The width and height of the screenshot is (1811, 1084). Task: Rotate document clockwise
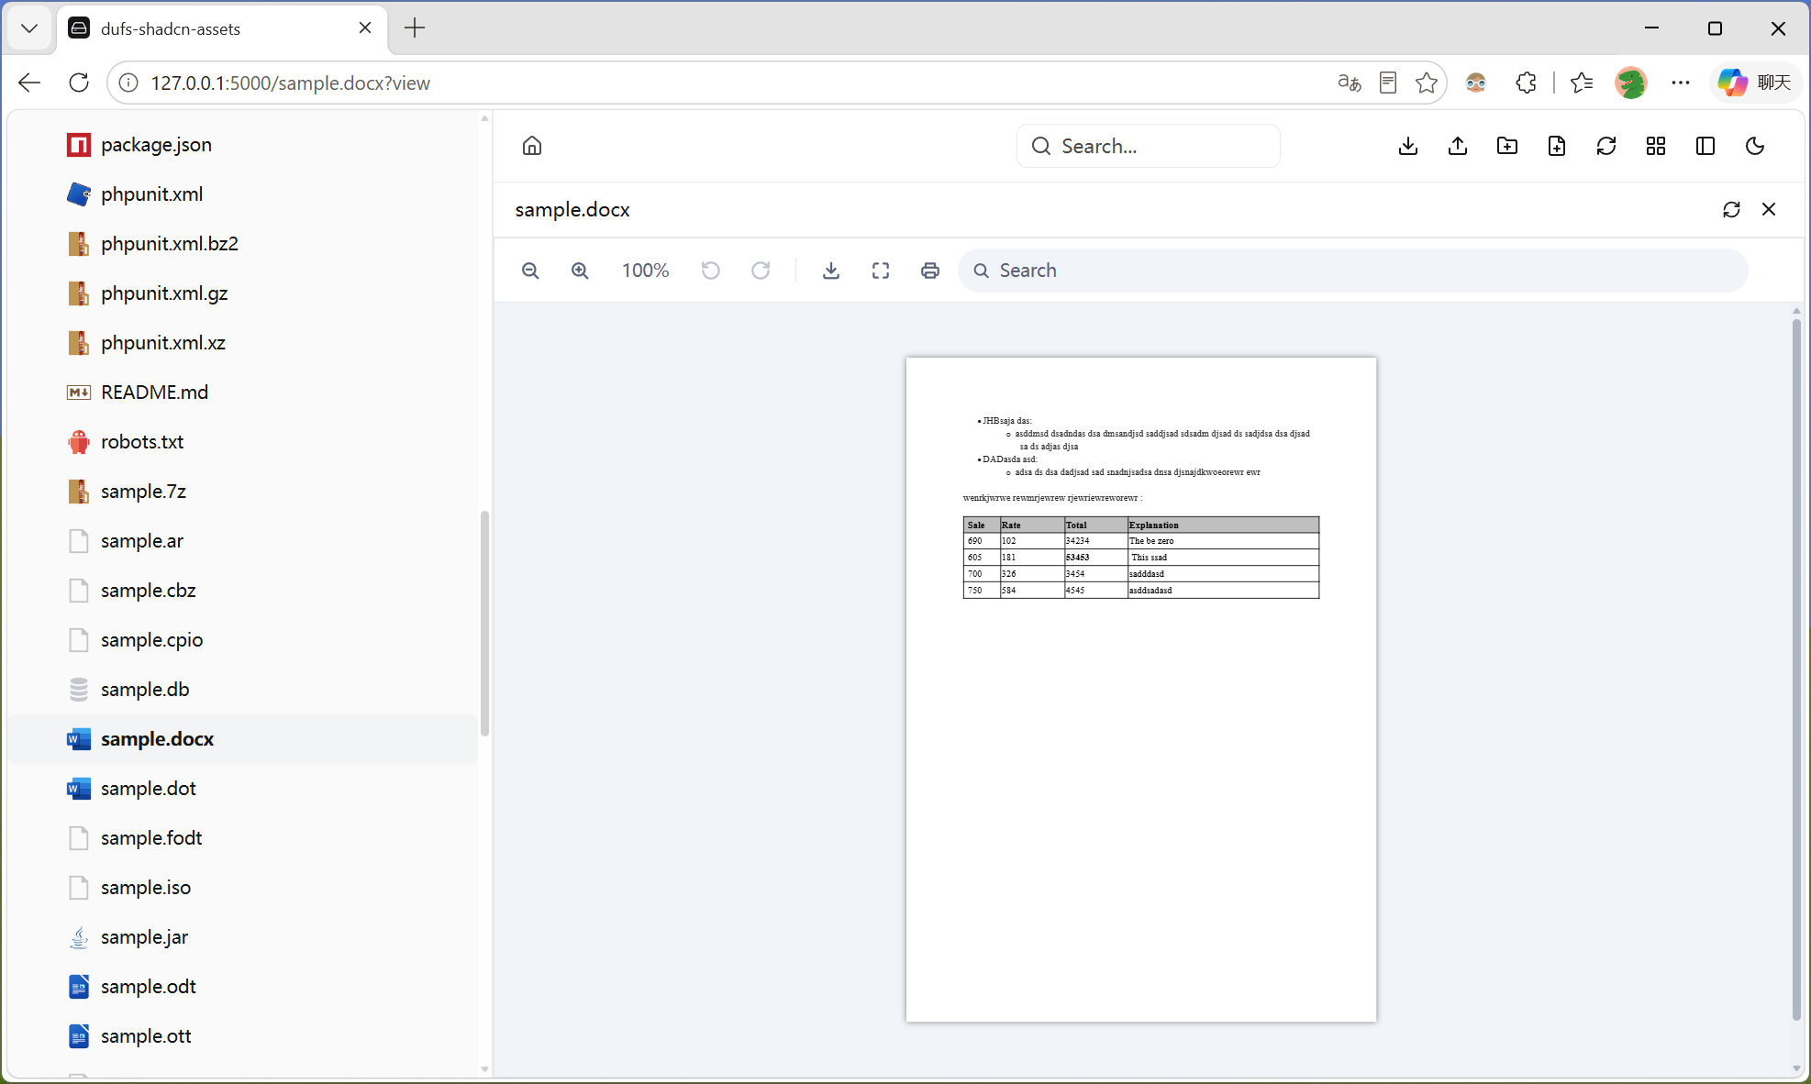(761, 271)
